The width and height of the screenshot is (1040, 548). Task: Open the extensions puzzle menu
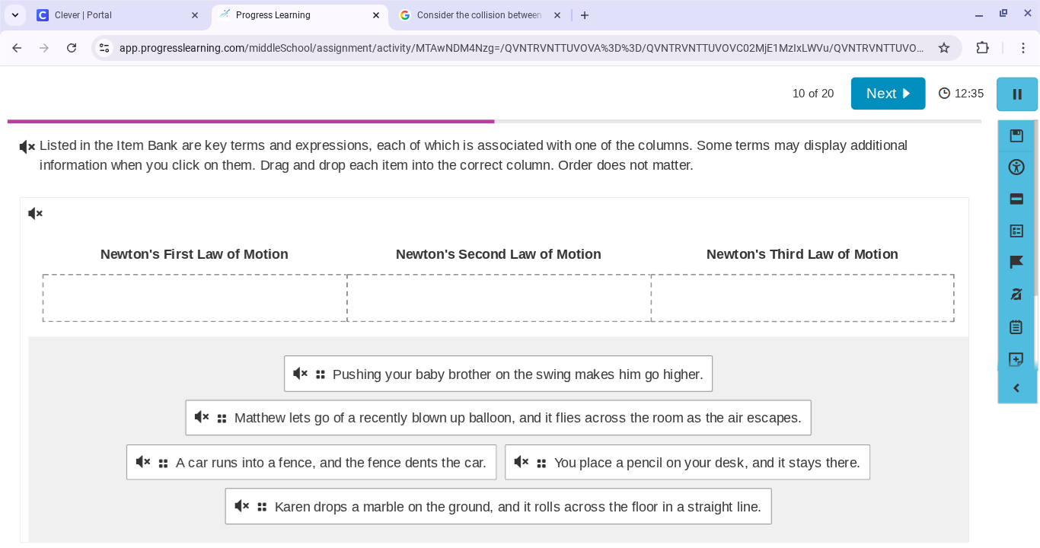(983, 48)
